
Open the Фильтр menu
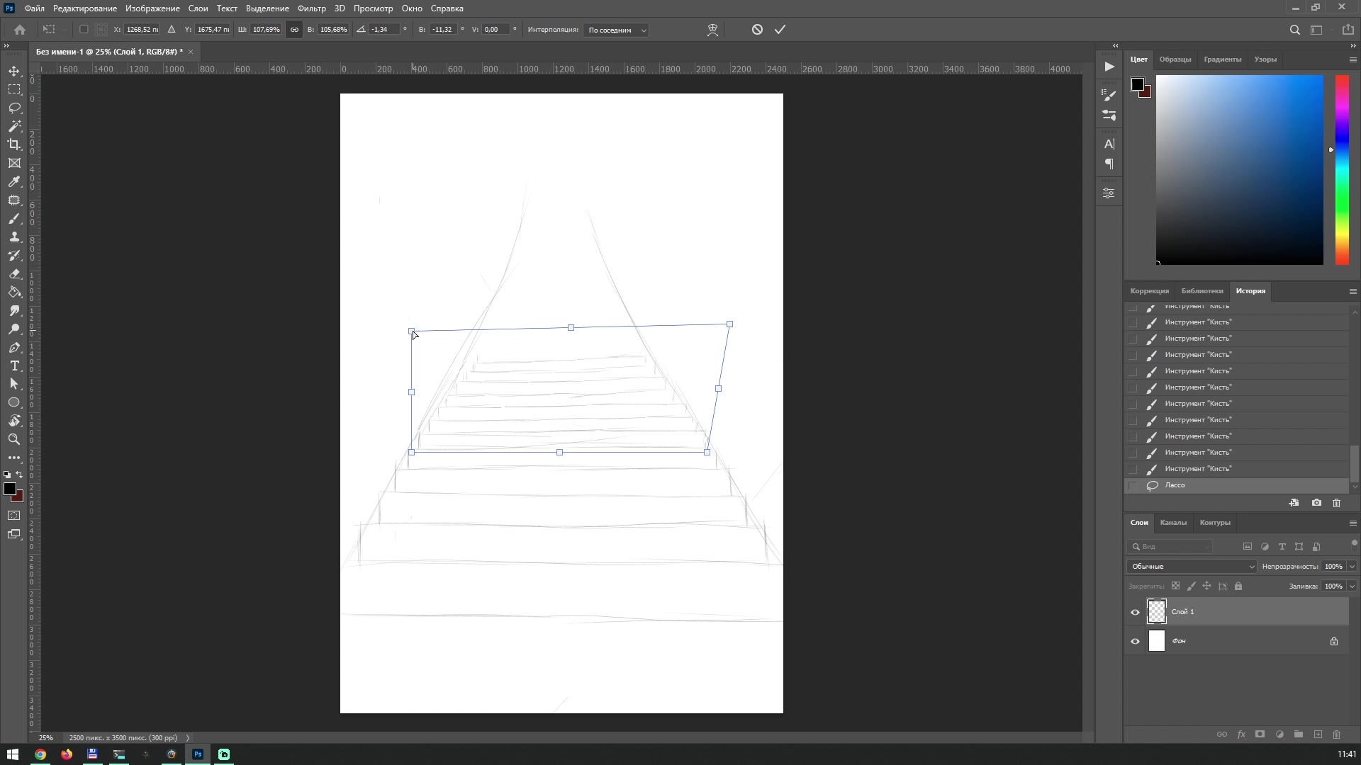311,8
